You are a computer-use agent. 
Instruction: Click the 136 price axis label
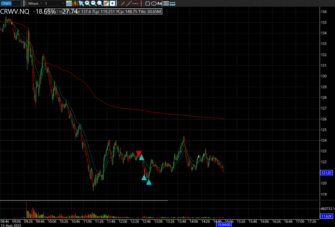coord(324,12)
